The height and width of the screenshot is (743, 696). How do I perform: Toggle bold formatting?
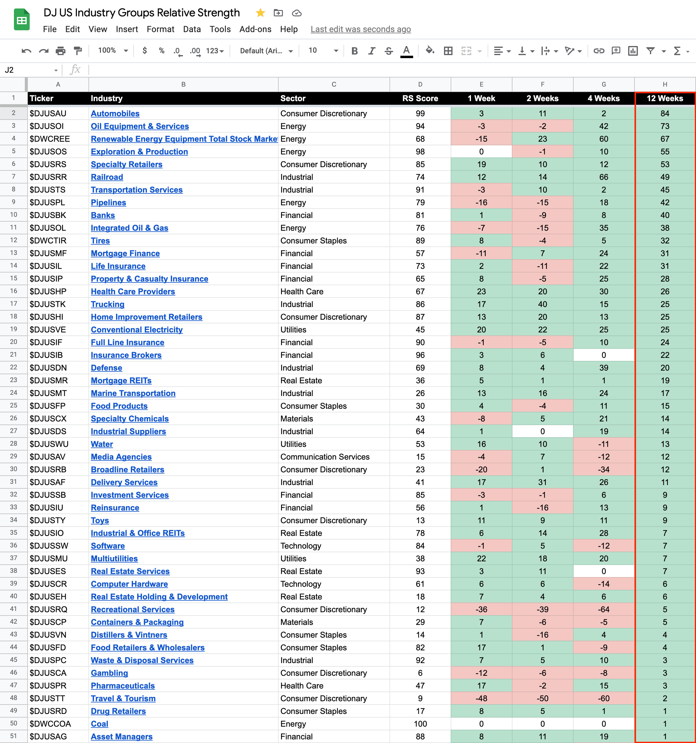coord(354,51)
